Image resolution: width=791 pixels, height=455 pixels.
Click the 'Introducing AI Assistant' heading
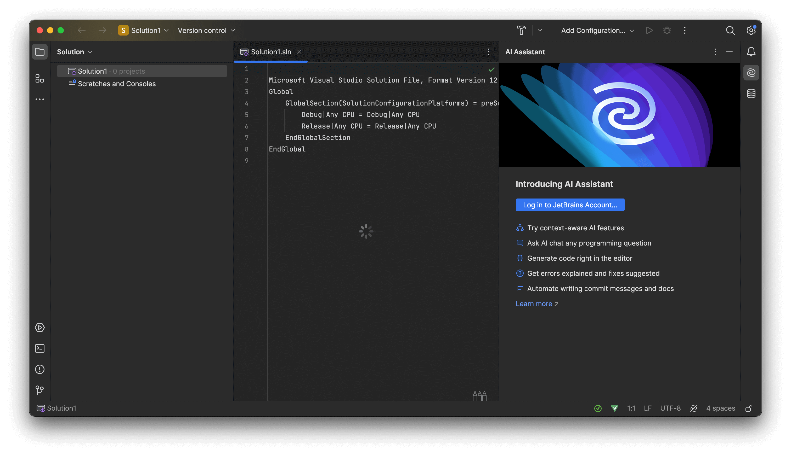(564, 184)
